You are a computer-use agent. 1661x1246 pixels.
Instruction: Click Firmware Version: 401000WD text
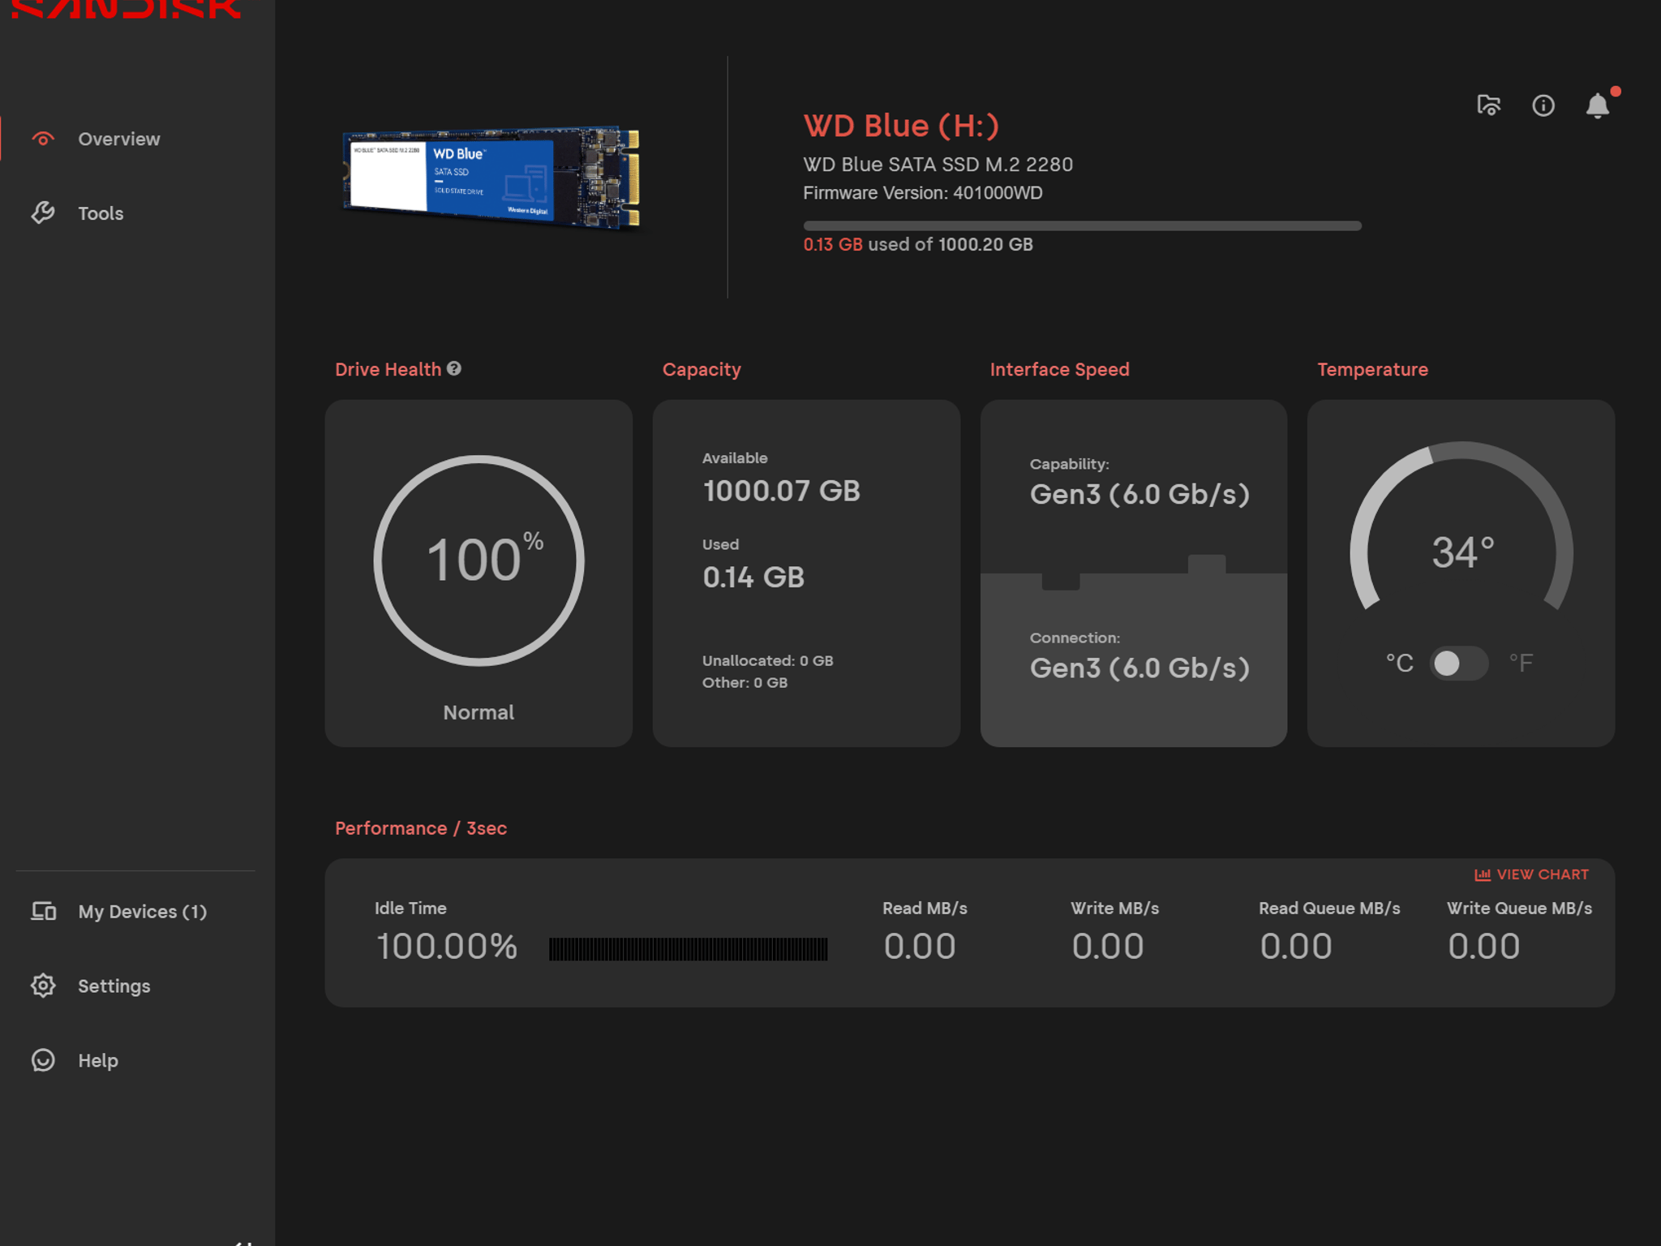pyautogui.click(x=923, y=193)
